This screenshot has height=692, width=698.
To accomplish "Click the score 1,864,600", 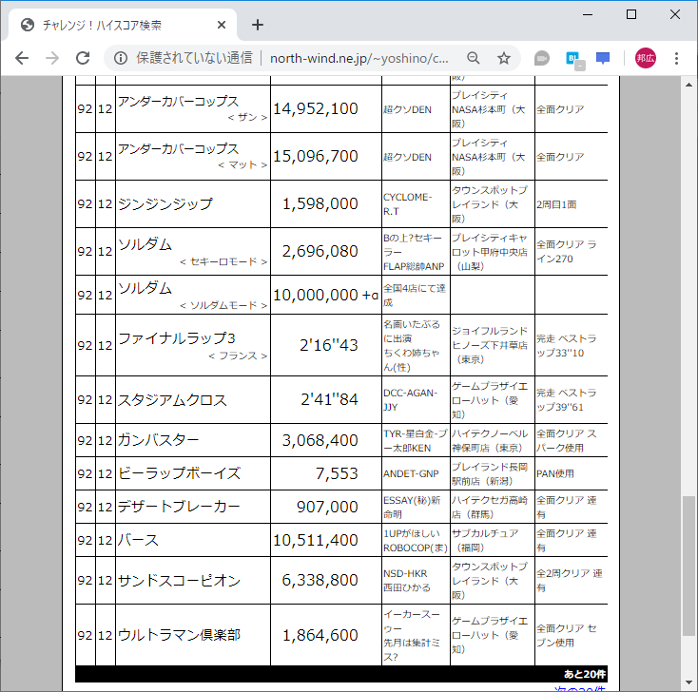I will point(320,635).
